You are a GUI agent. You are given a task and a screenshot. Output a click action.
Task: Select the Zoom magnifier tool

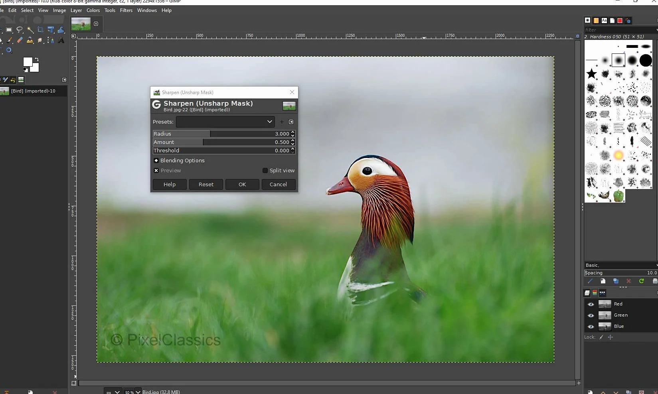(9, 50)
